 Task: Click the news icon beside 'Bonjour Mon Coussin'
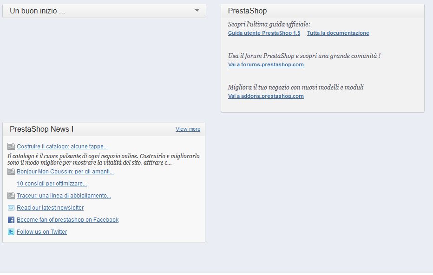tap(11, 172)
